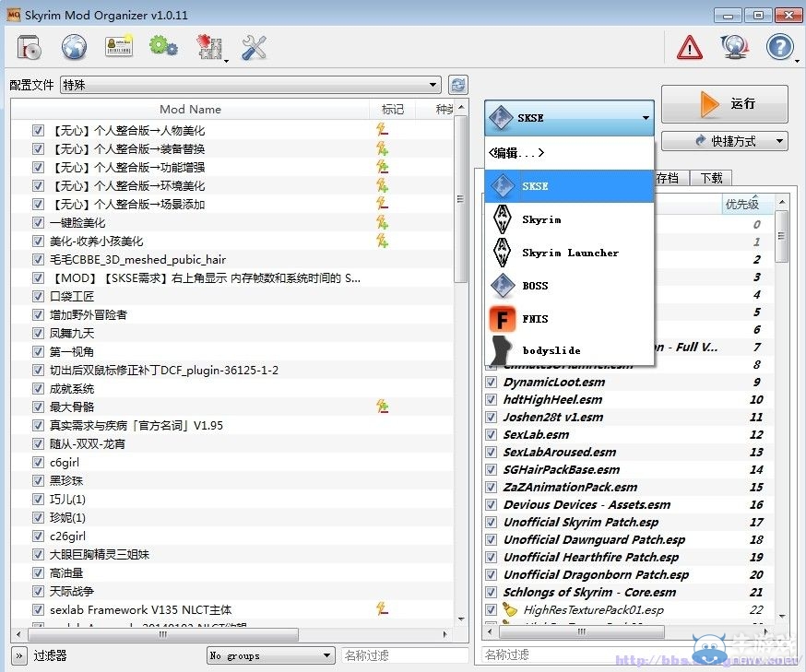
Task: Click the Tools puzzle piece icon
Action: click(209, 48)
